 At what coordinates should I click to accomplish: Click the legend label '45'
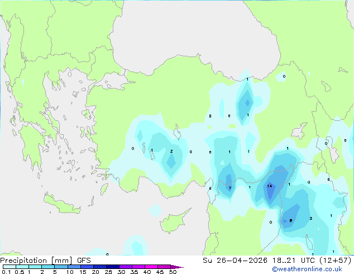coord(160,272)
